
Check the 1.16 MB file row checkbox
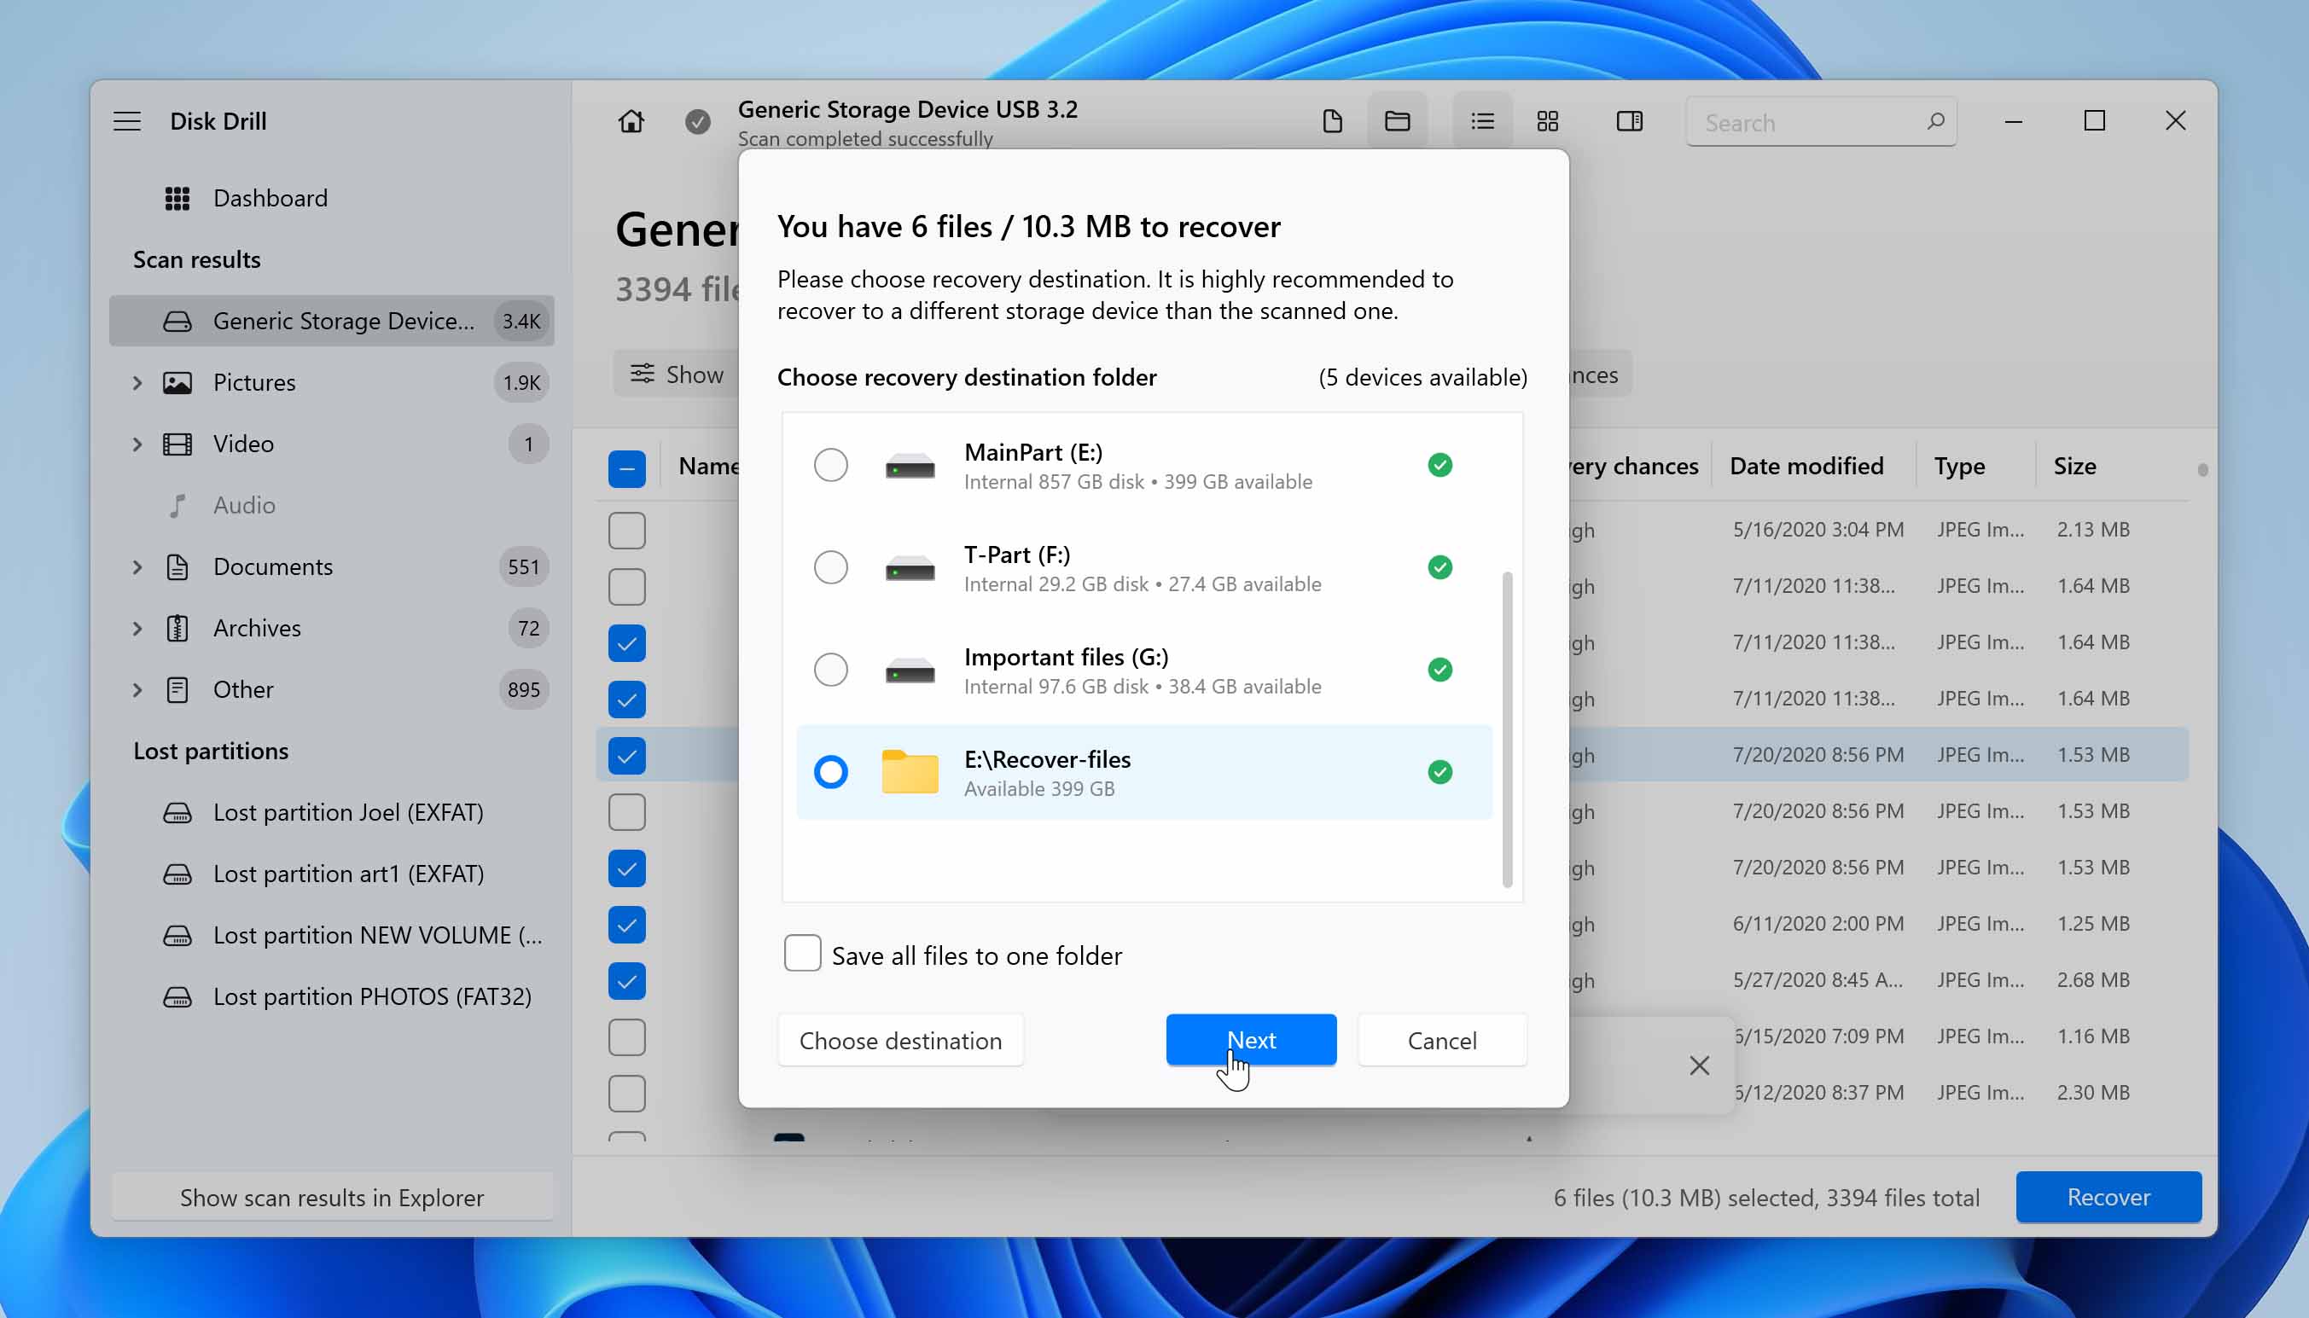626,1037
